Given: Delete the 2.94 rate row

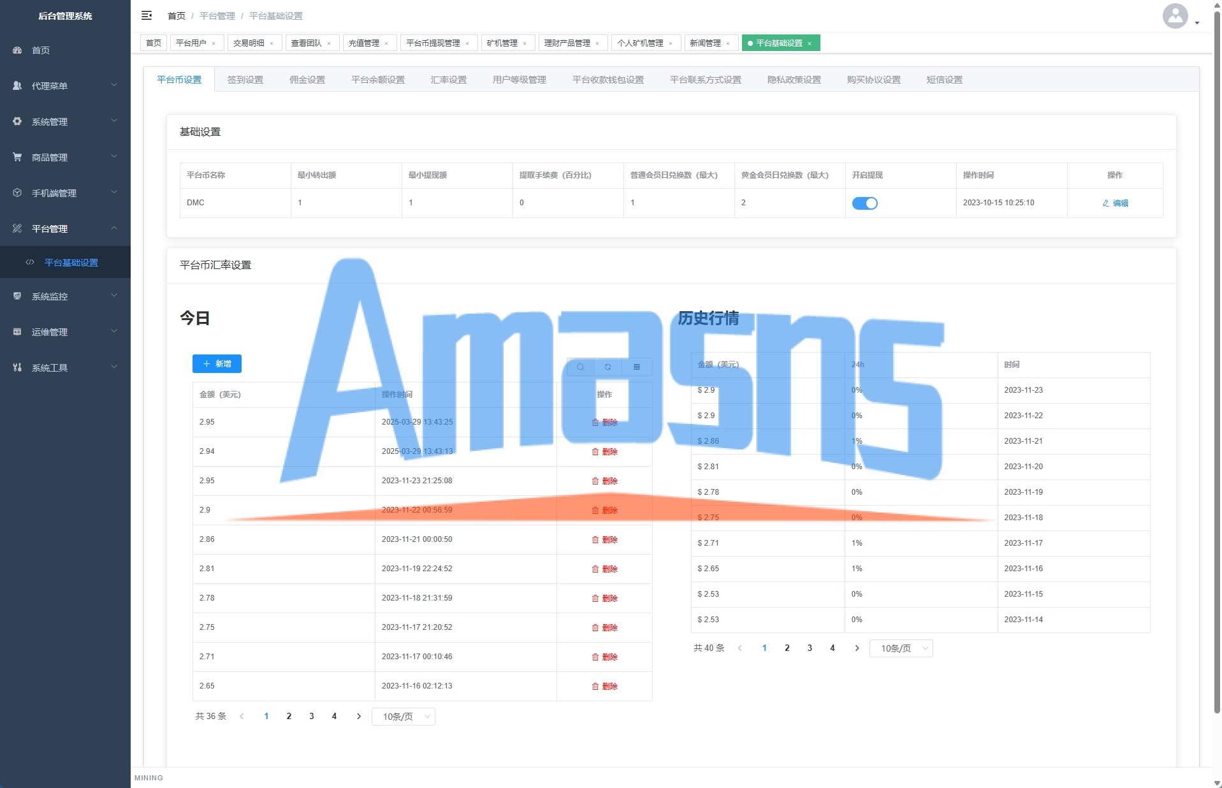Looking at the screenshot, I should pos(604,451).
